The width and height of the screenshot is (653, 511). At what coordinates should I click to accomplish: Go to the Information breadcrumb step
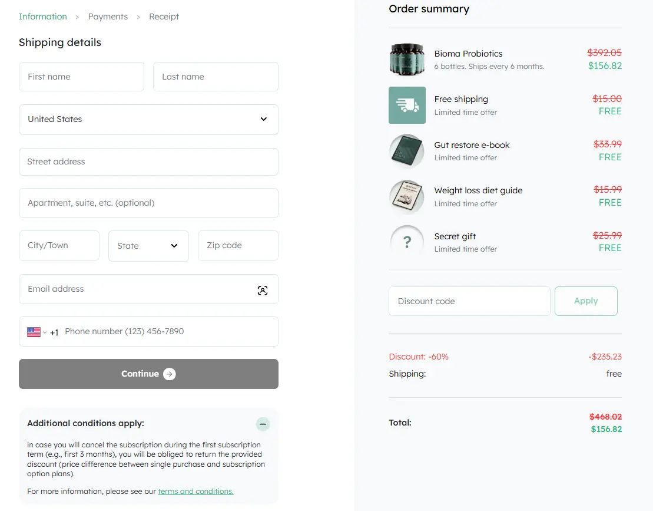point(42,17)
